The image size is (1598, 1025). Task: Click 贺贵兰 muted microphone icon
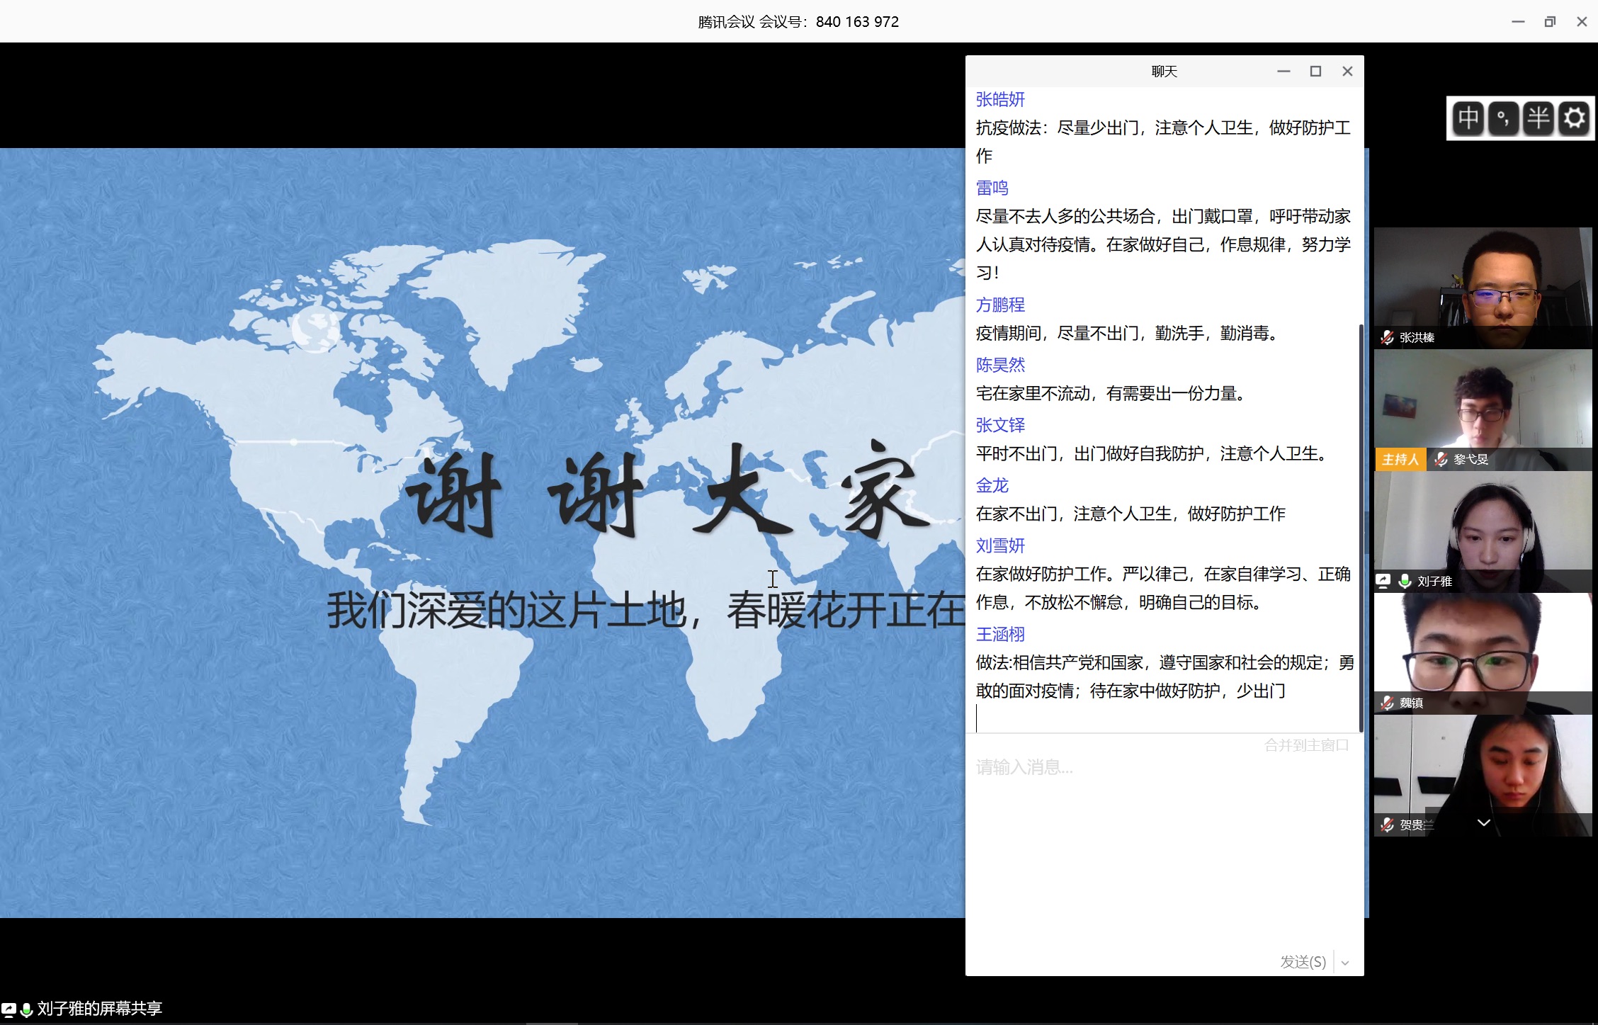coord(1387,825)
